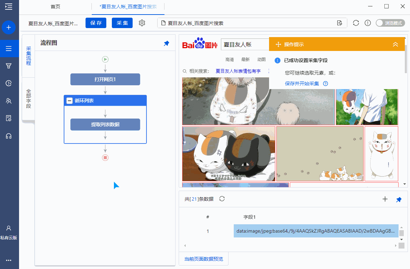Click the cat with boy in white shirt thumbnail
The height and width of the screenshot is (269, 410).
[367, 107]
